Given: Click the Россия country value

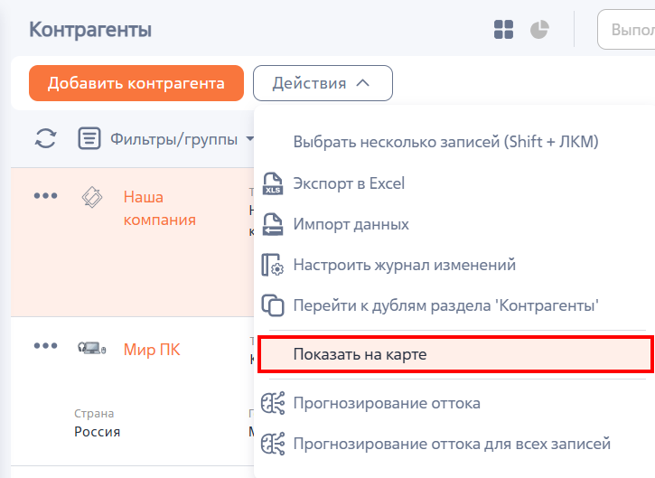Looking at the screenshot, I should (x=98, y=432).
